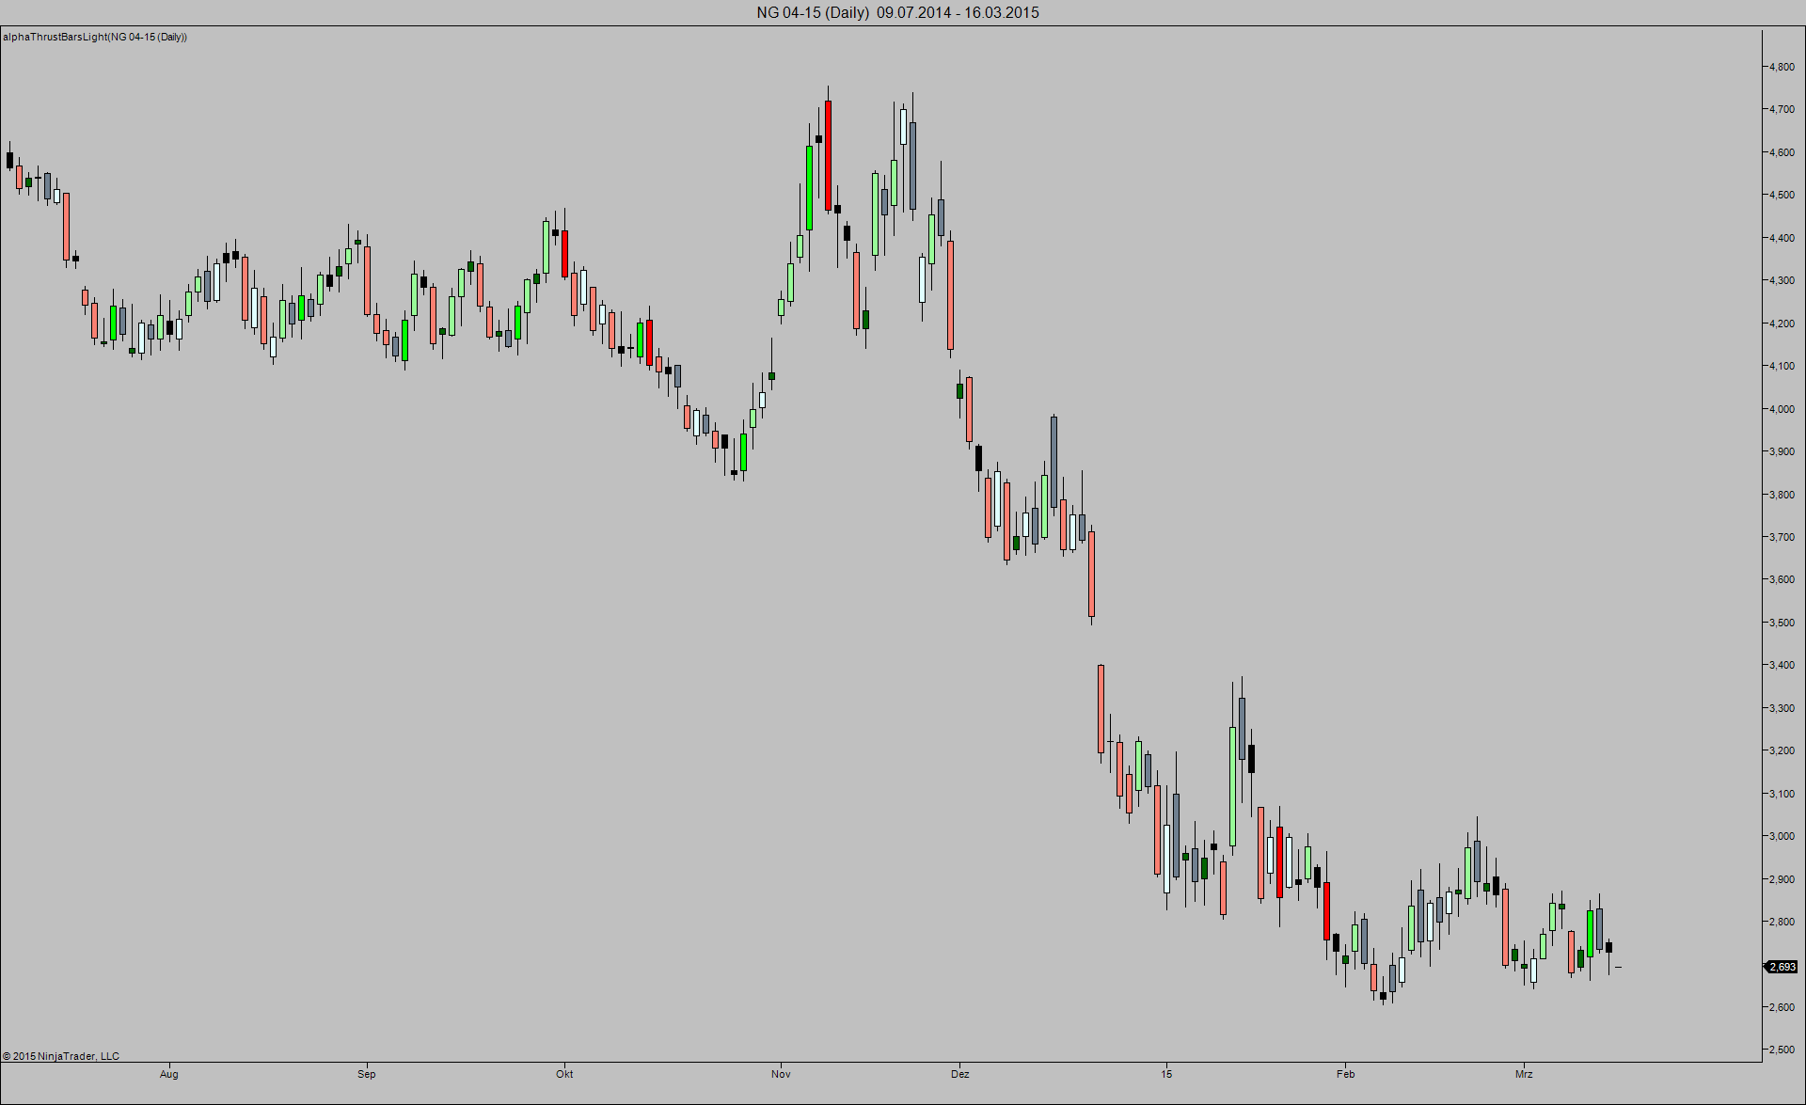The image size is (1806, 1105).
Task: Select the 15 year label on time axis
Action: click(x=1166, y=1074)
